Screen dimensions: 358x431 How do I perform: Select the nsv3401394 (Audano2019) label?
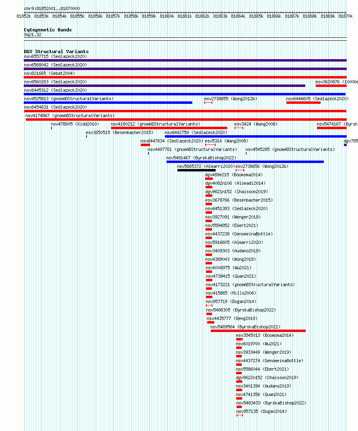point(263,386)
